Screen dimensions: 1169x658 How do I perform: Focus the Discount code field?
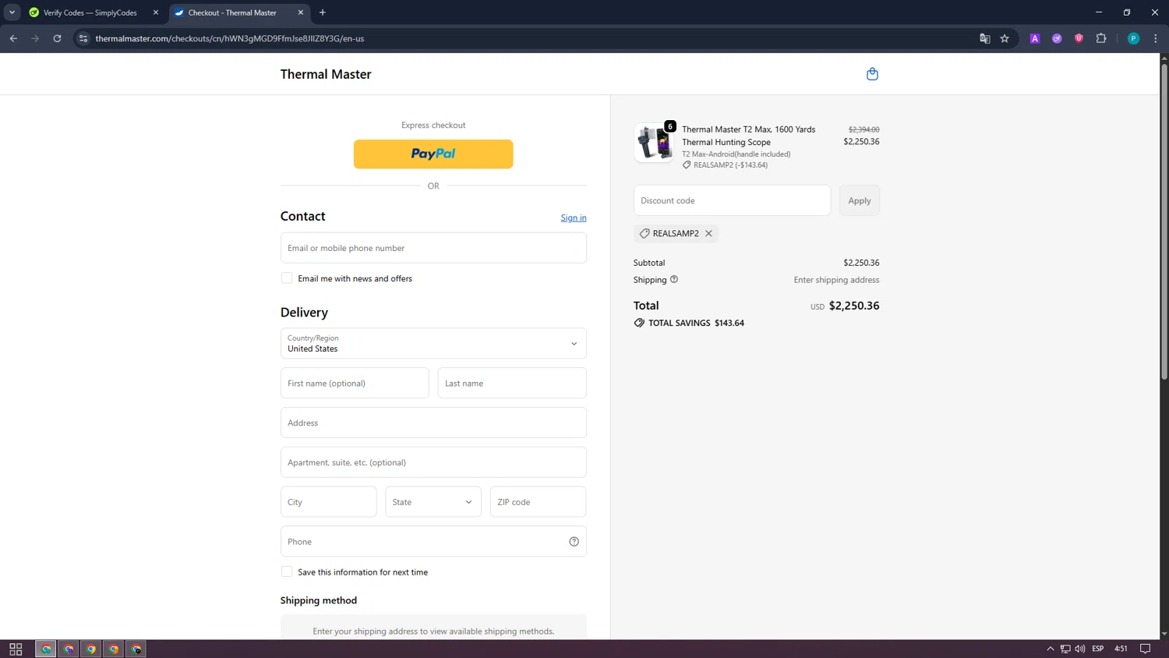tap(732, 200)
